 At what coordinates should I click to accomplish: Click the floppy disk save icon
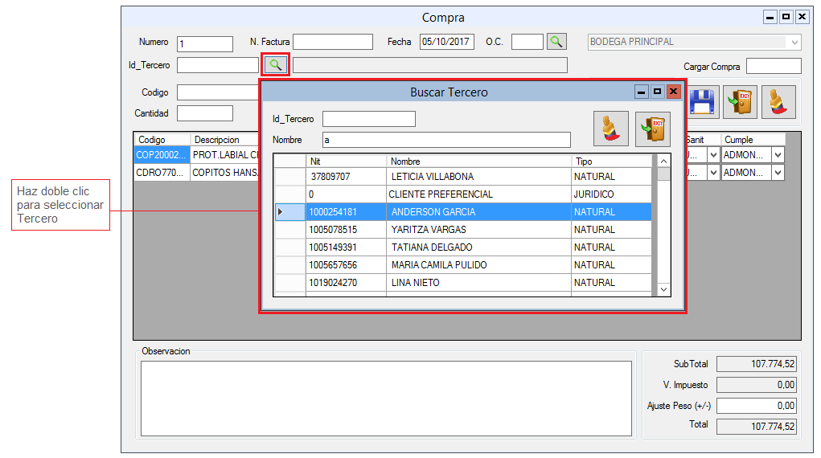[x=702, y=102]
